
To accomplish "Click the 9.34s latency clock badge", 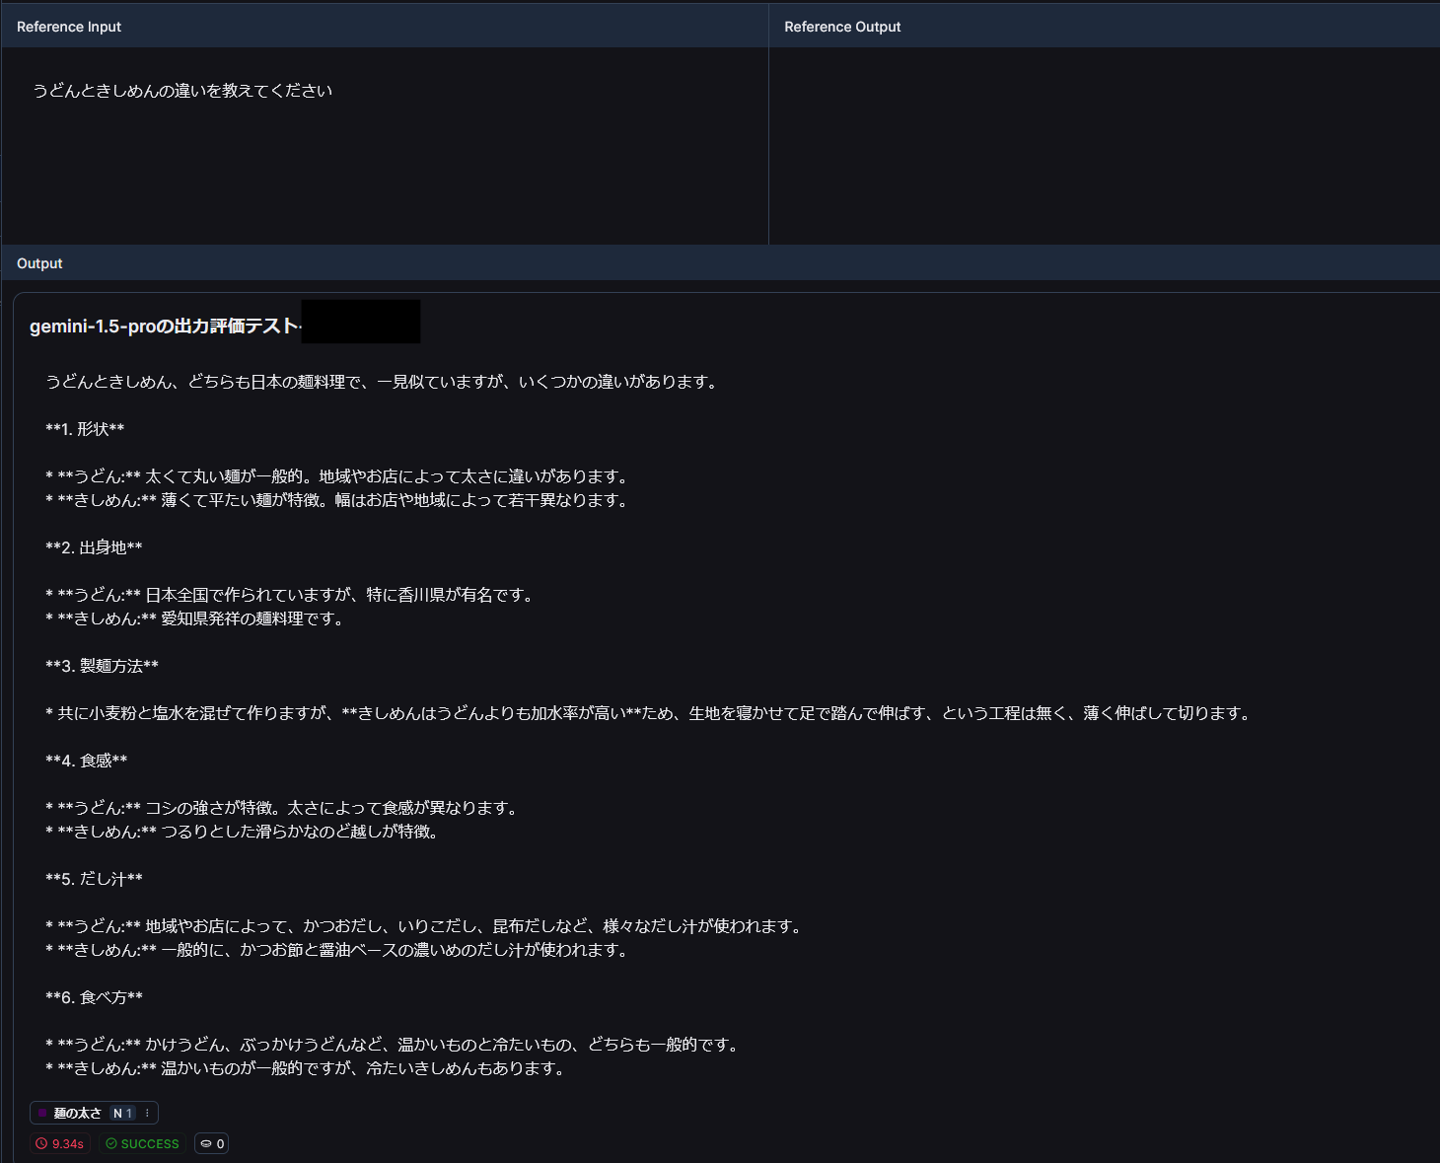I will pyautogui.click(x=60, y=1144).
